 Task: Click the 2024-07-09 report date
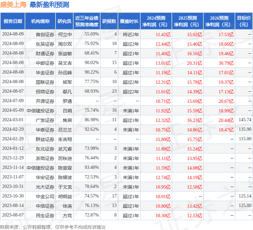(x=13, y=101)
